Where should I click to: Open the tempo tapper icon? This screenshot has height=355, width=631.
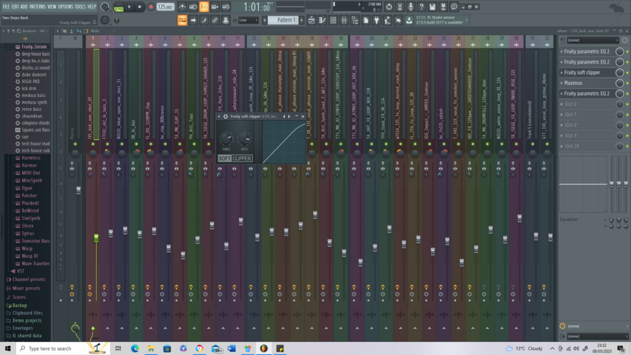pyautogui.click(x=388, y=20)
